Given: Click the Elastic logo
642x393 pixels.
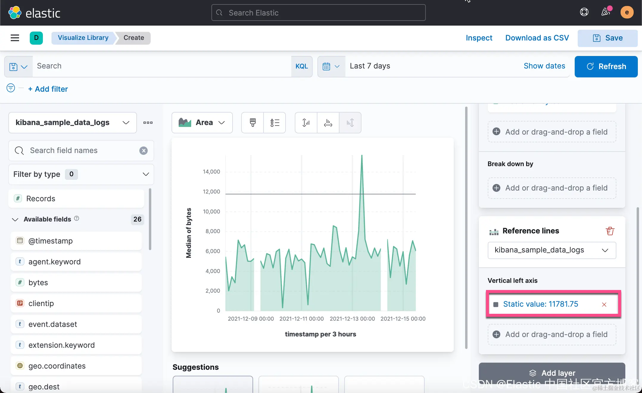Looking at the screenshot, I should [x=34, y=13].
